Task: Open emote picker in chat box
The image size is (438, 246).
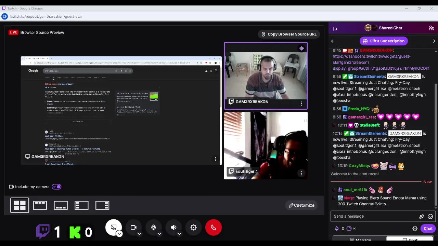Action: [x=430, y=216]
